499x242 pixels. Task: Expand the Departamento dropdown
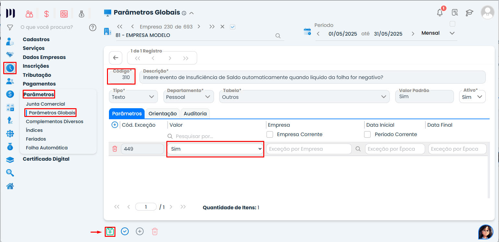[x=189, y=97]
